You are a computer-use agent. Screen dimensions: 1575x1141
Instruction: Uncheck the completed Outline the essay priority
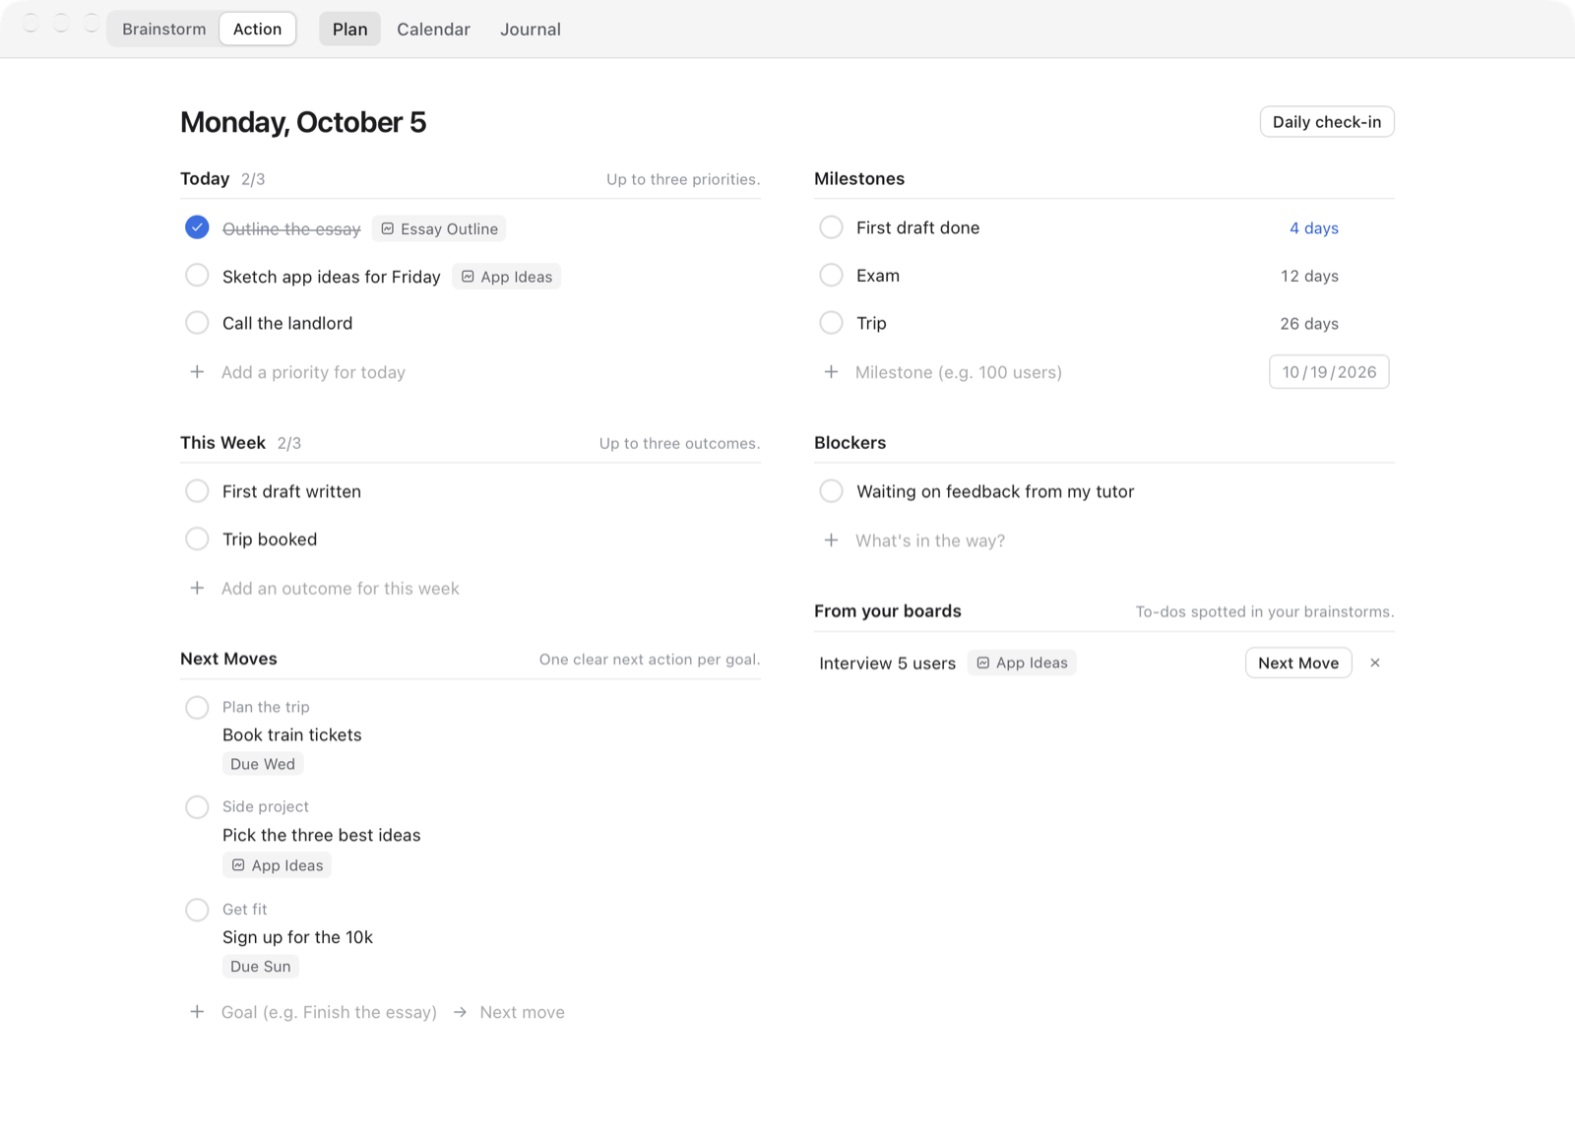(x=197, y=227)
